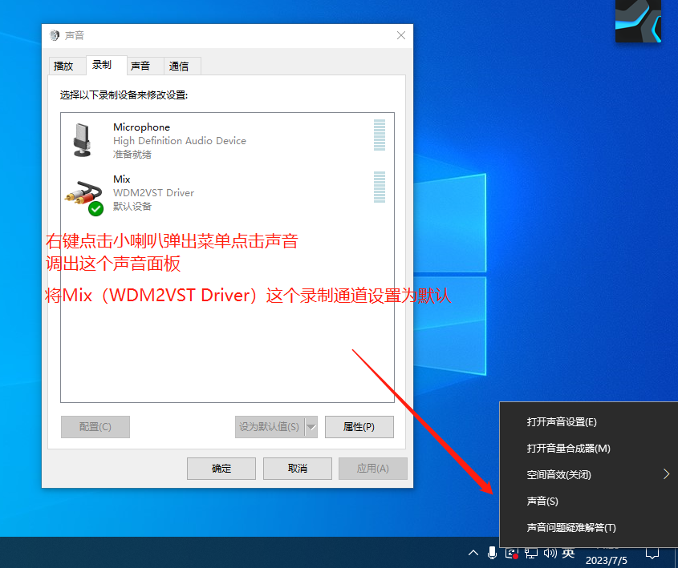This screenshot has width=678, height=568.
Task: Open the notification center icon
Action: coord(652,554)
